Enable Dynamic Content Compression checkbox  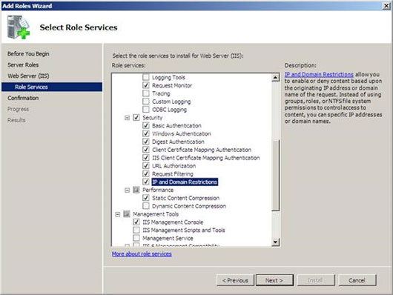[145, 206]
